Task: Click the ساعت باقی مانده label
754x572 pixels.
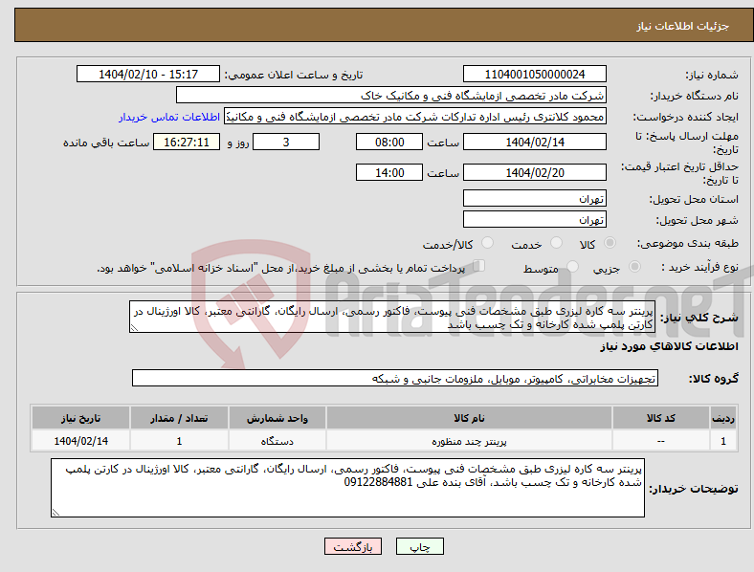Action: pos(106,143)
